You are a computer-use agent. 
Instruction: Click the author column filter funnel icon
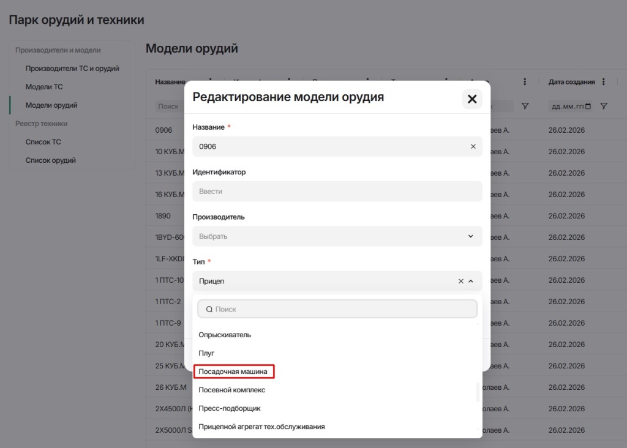tap(525, 106)
